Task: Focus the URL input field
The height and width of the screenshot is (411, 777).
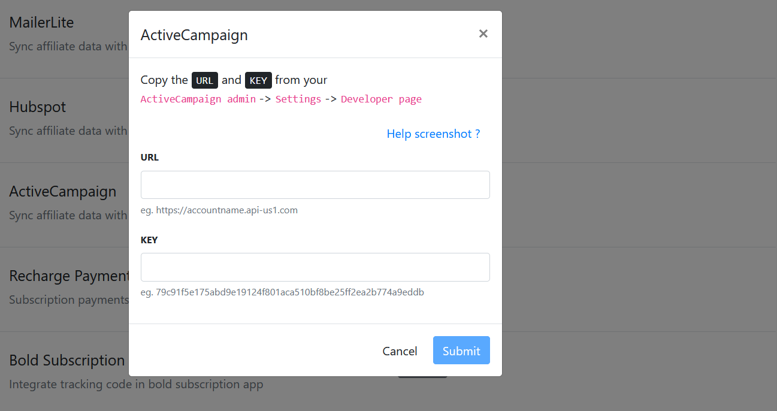Action: click(x=315, y=185)
